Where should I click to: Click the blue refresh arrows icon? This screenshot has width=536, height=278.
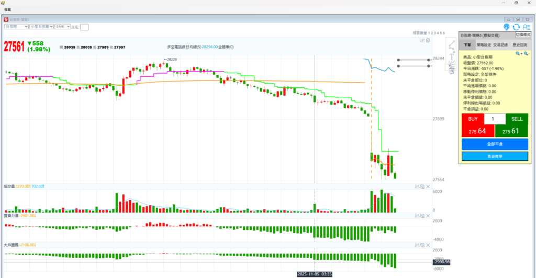pyautogui.click(x=516, y=27)
